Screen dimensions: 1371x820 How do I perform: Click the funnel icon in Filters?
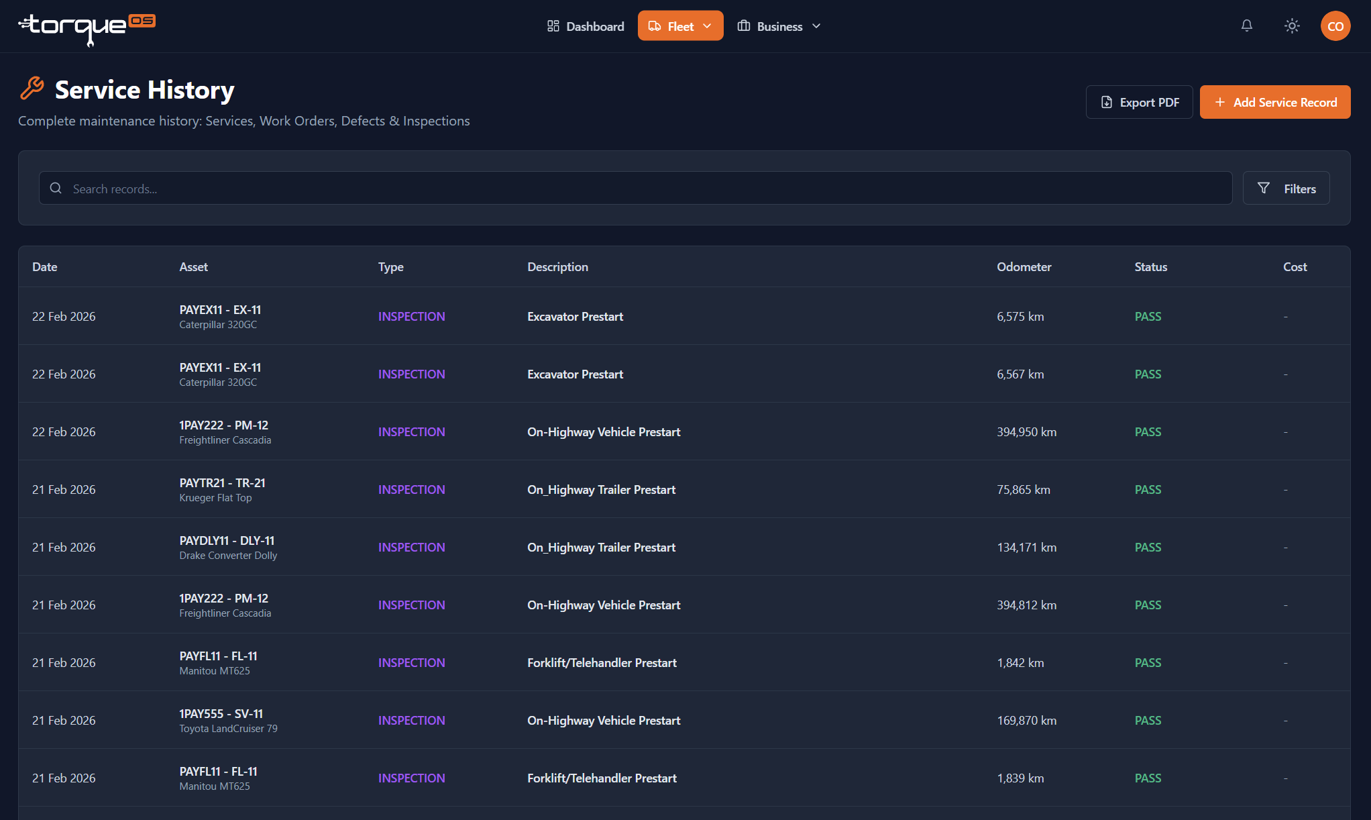(x=1264, y=189)
